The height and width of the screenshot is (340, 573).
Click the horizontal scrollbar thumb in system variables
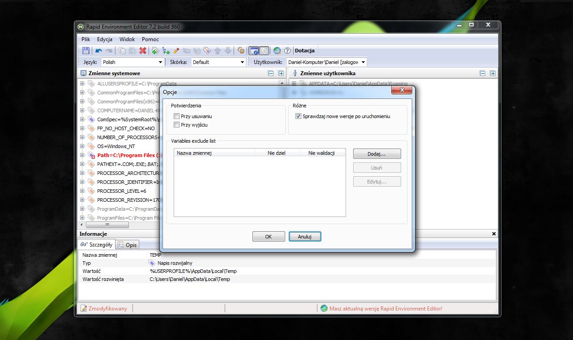(107, 225)
